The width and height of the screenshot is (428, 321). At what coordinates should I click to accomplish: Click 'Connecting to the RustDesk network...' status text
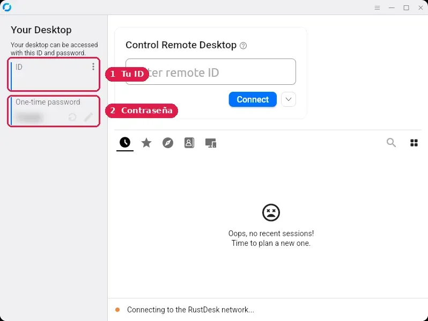(x=190, y=310)
